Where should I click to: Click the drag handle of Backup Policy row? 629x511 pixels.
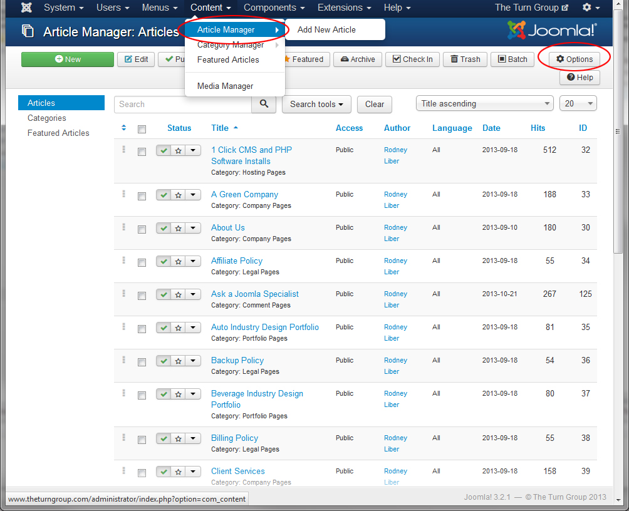123,360
